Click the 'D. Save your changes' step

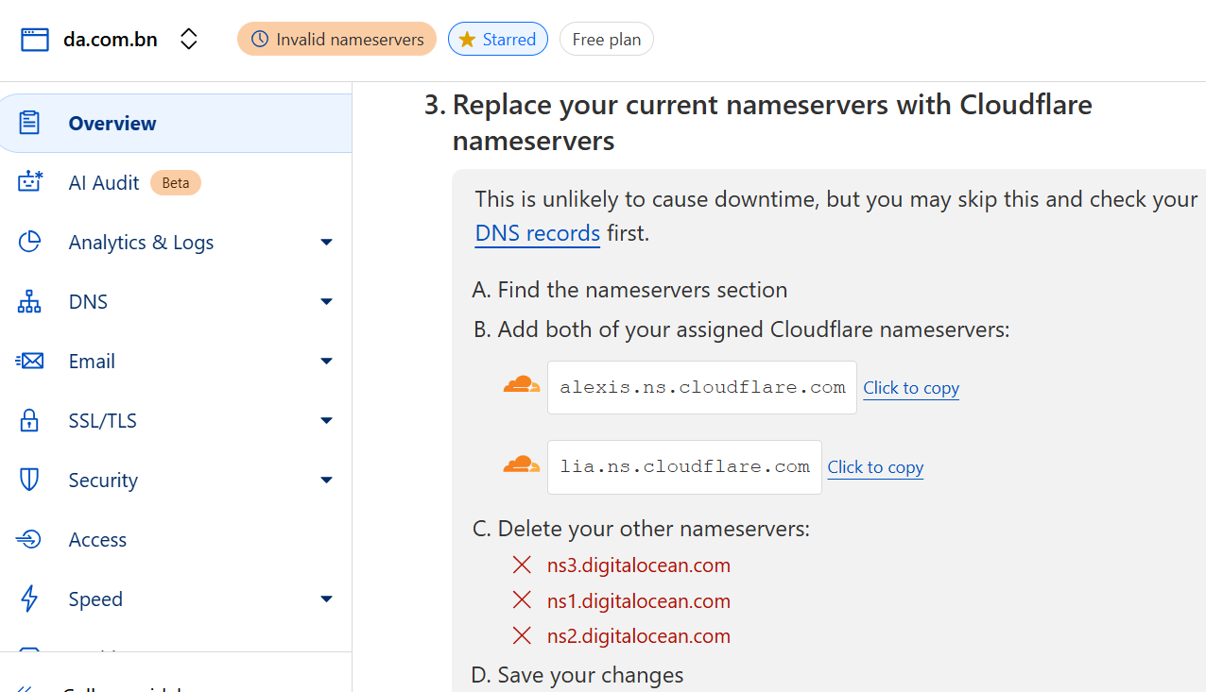[577, 675]
